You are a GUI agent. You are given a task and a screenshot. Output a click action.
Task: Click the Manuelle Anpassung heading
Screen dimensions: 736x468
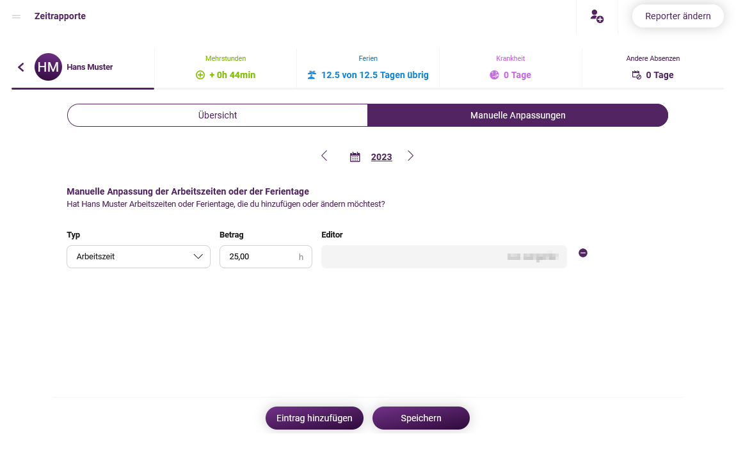[x=188, y=191]
